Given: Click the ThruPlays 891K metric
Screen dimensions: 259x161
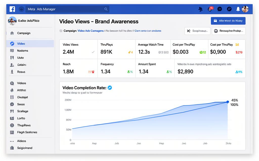Looking at the screenshot, I should (106, 52).
